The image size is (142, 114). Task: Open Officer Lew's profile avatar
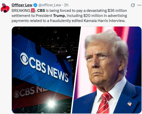pyautogui.click(x=5, y=8)
